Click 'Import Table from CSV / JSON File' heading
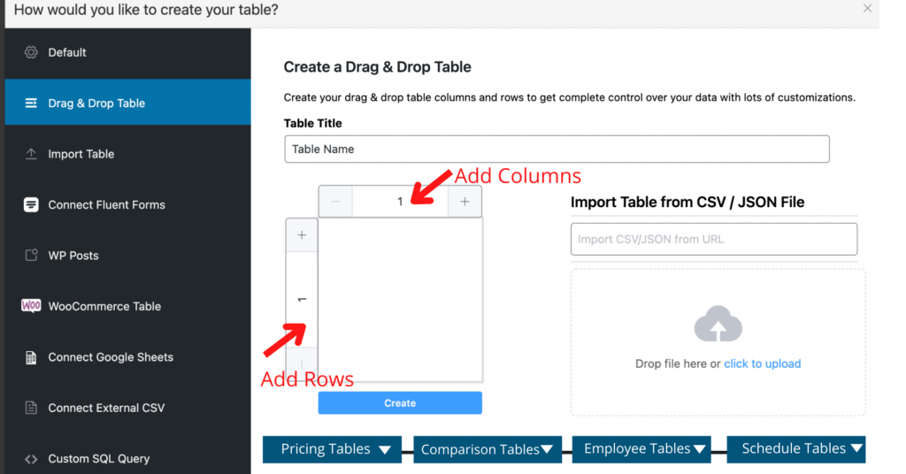 687,203
